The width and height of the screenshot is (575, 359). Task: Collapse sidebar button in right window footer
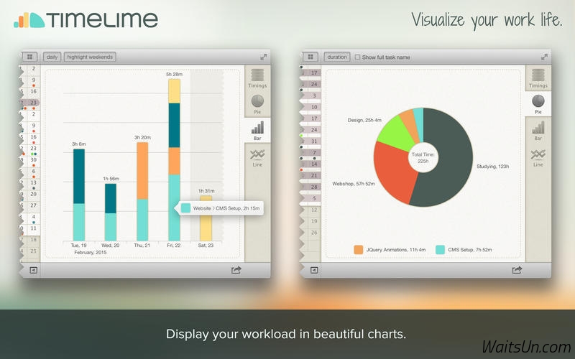314,270
